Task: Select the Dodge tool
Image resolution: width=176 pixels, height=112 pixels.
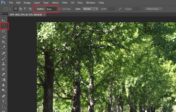Action: [x=3, y=90]
